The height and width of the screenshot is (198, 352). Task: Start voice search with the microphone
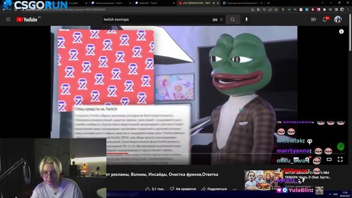246,20
